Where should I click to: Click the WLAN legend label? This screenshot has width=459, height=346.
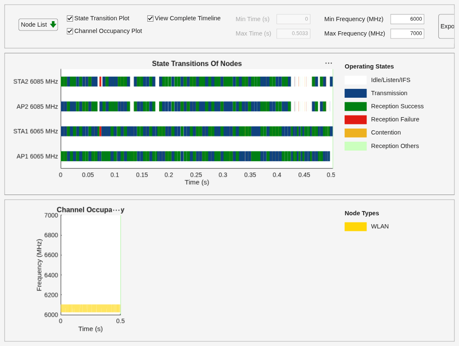pyautogui.click(x=380, y=226)
